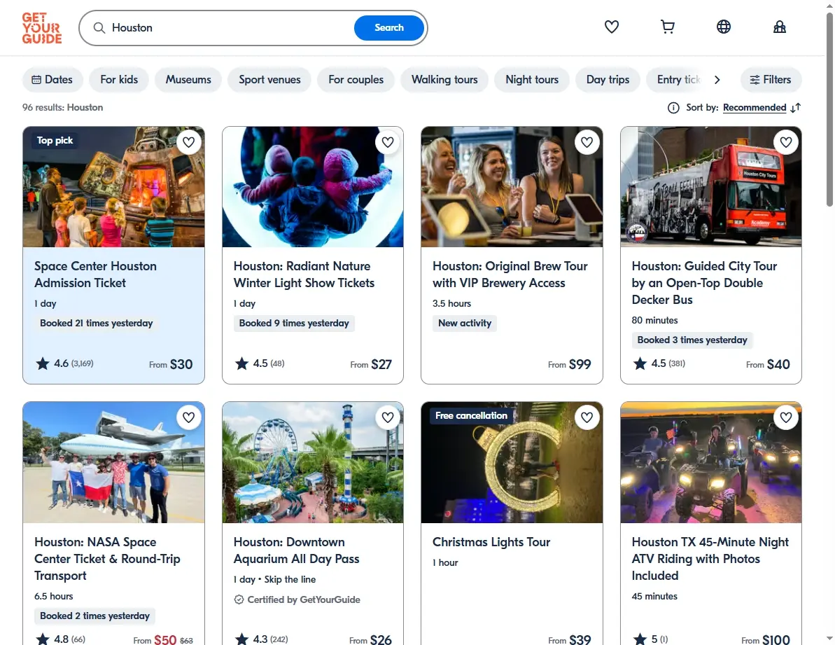The width and height of the screenshot is (835, 645).
Task: Select the For kids filter chip
Action: pyautogui.click(x=119, y=80)
